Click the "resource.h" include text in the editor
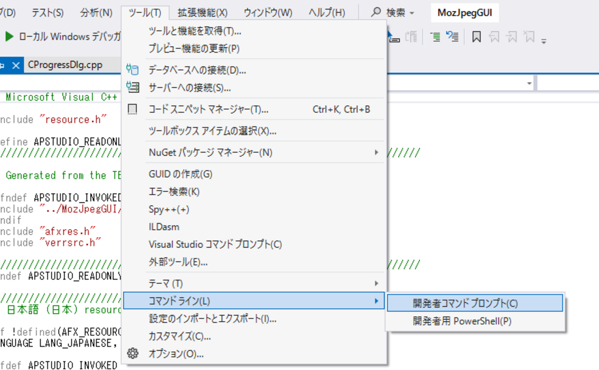Image resolution: width=599 pixels, height=370 pixels. [73, 120]
